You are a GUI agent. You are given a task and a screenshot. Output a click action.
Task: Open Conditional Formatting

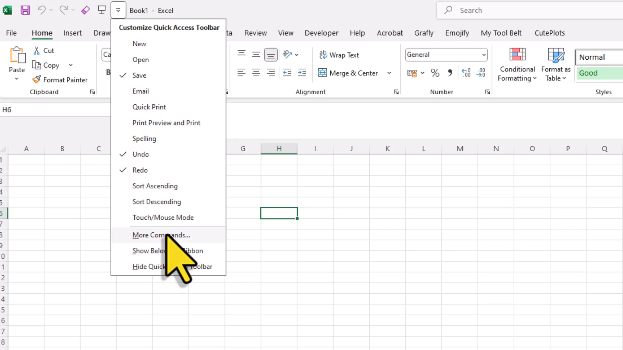pyautogui.click(x=517, y=64)
